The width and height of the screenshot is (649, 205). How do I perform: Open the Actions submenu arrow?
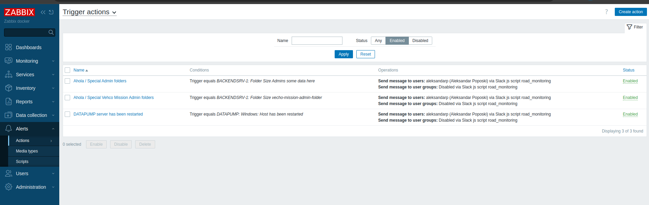(x=51, y=141)
